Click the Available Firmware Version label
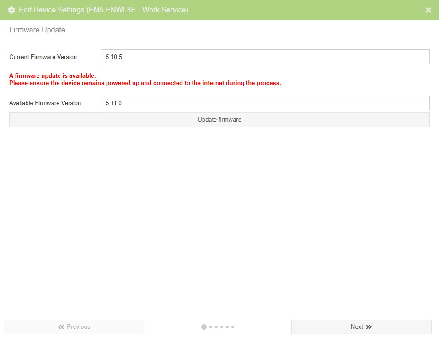Viewport: 439px width, 337px height. click(45, 103)
